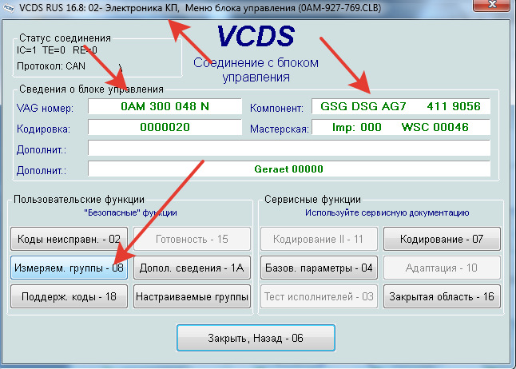Click the Компонент field GSG DSG AG7
The image size is (516, 369).
click(401, 106)
